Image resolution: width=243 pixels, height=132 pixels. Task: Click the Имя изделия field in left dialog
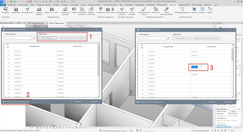coord(18,38)
